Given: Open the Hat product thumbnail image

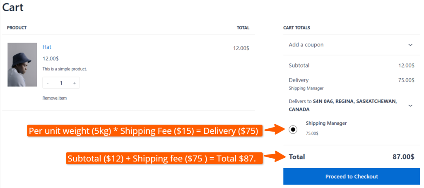Looking at the screenshot, I should pyautogui.click(x=19, y=65).
